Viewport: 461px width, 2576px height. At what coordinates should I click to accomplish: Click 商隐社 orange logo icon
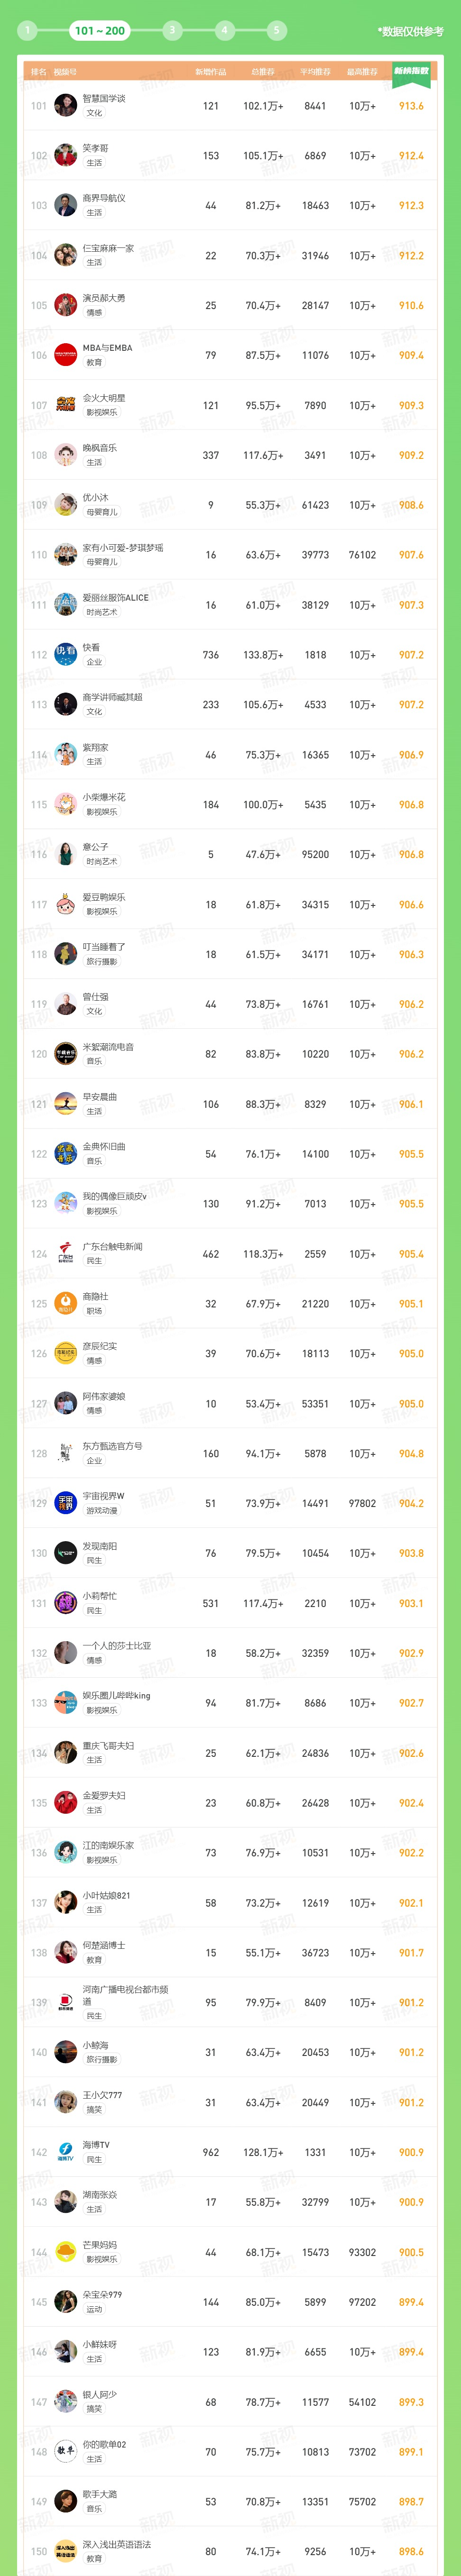point(66,1303)
